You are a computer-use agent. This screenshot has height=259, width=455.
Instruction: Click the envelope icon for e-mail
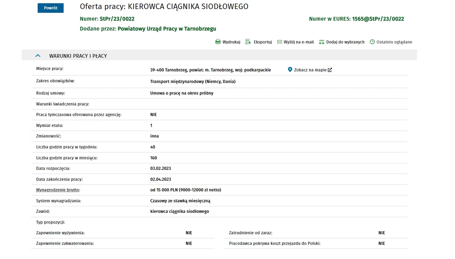pos(279,42)
